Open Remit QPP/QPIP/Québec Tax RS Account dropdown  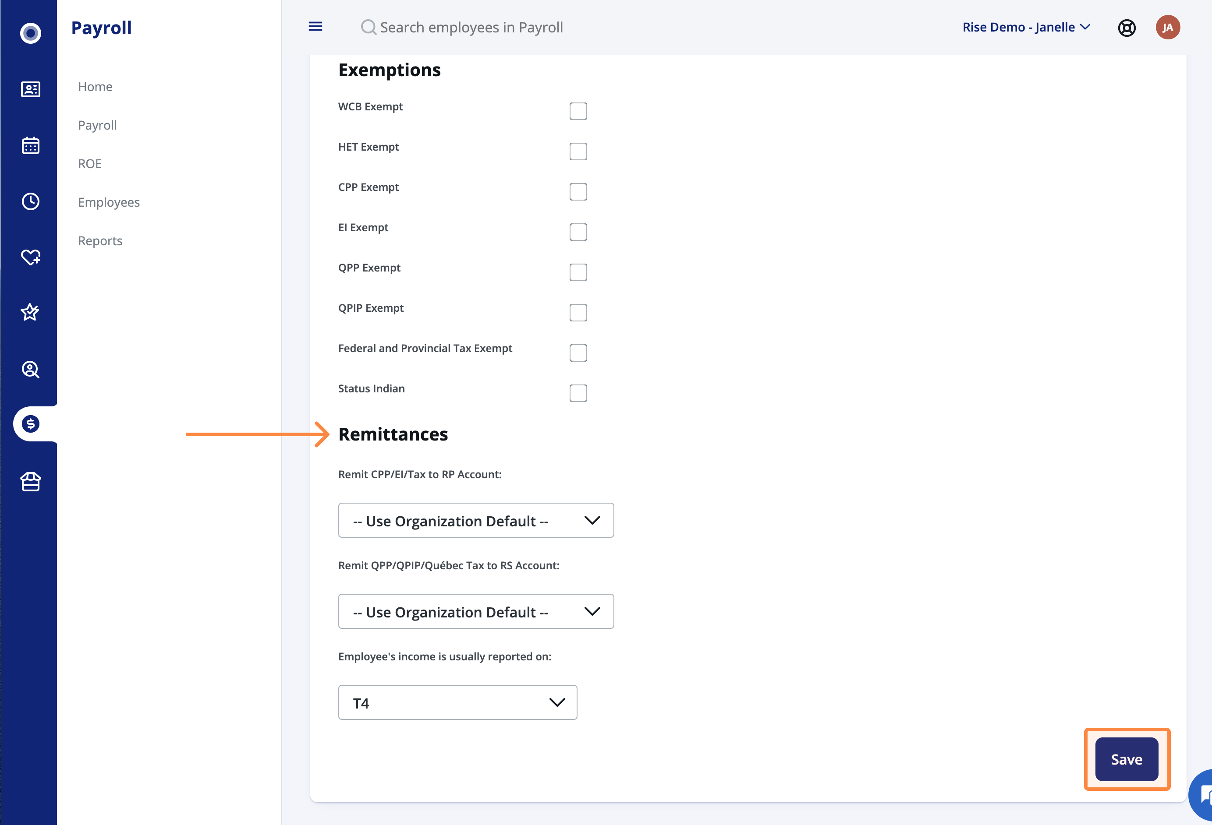pos(476,611)
